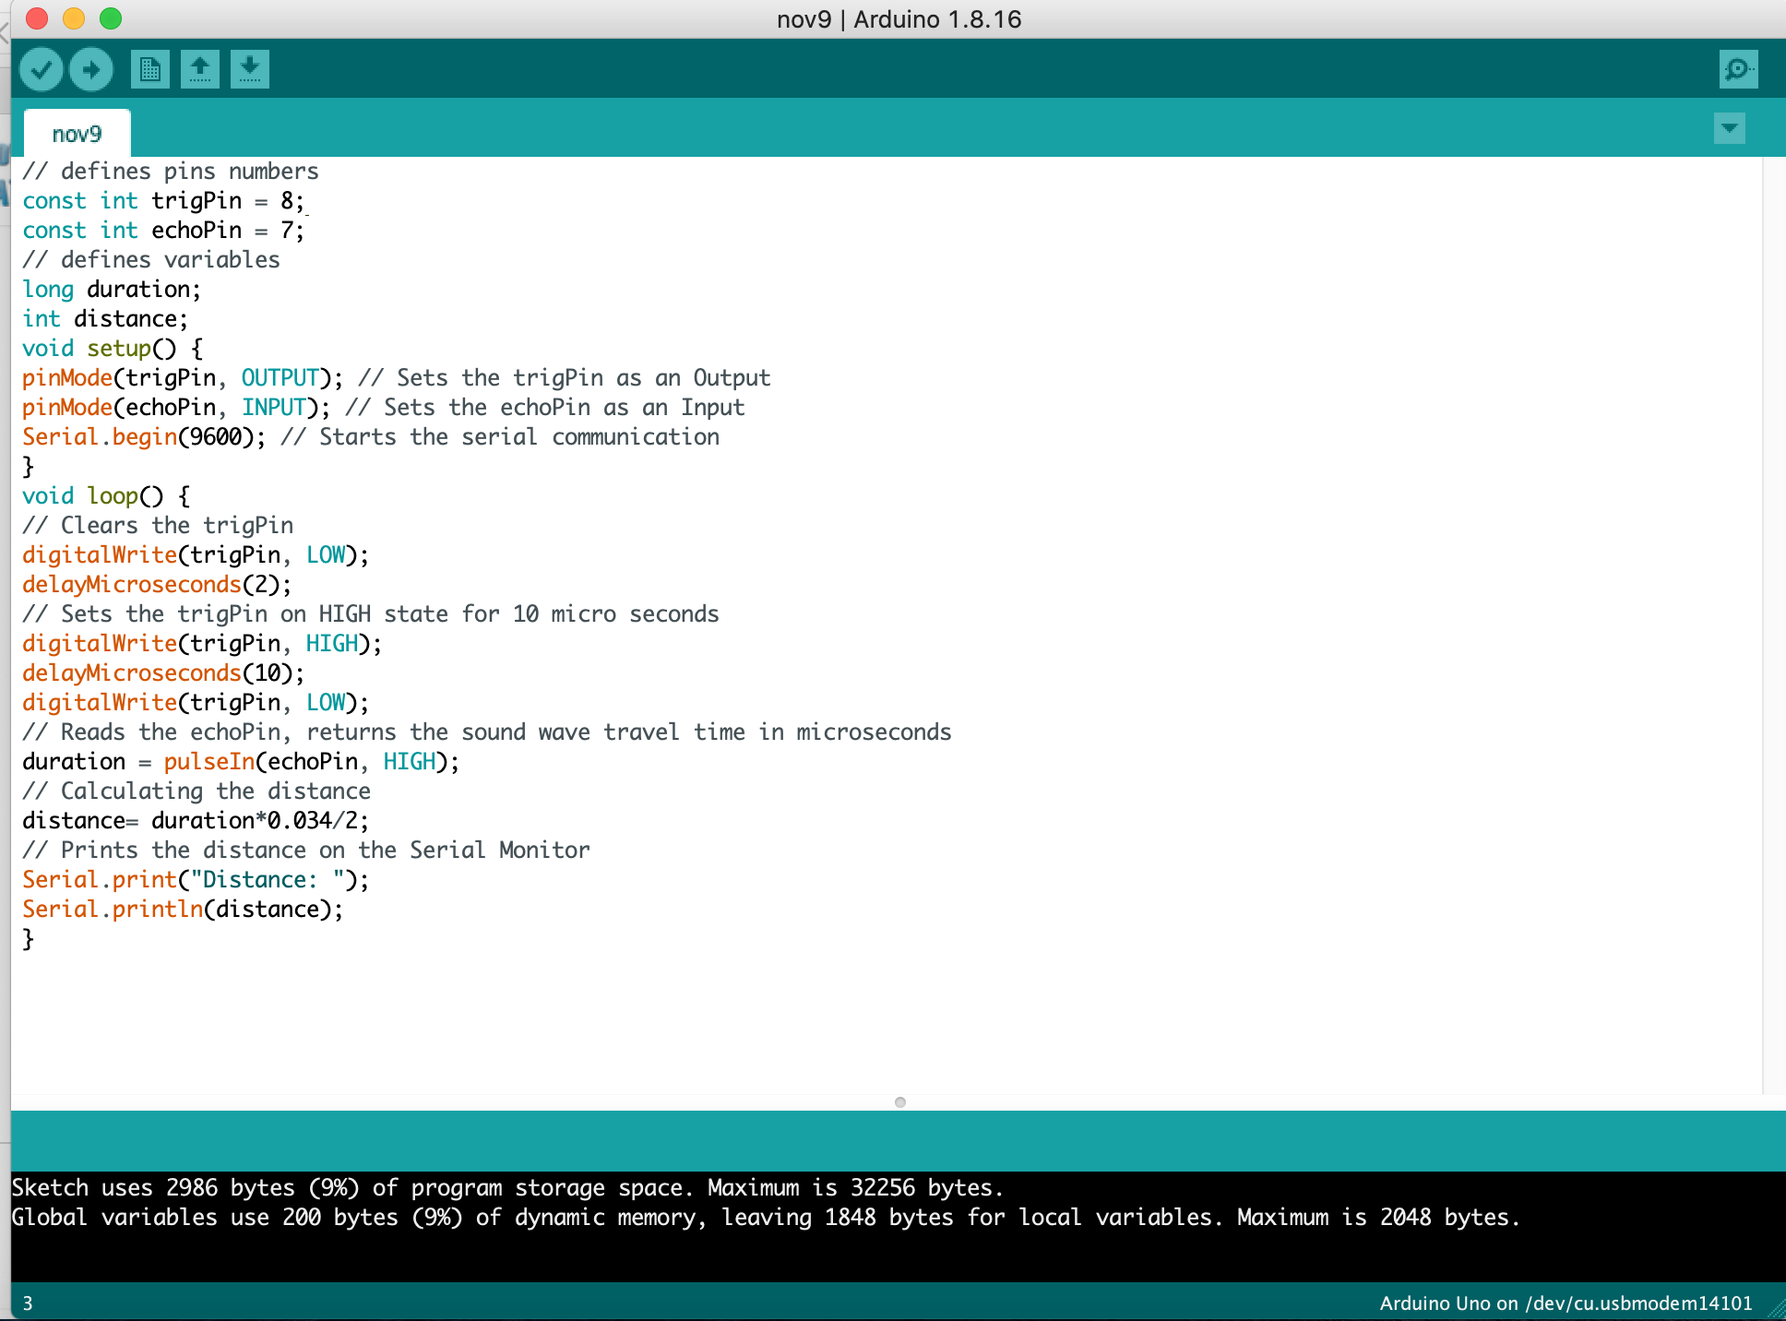
Task: Upload the sketch with the arrow button
Action: [91, 69]
